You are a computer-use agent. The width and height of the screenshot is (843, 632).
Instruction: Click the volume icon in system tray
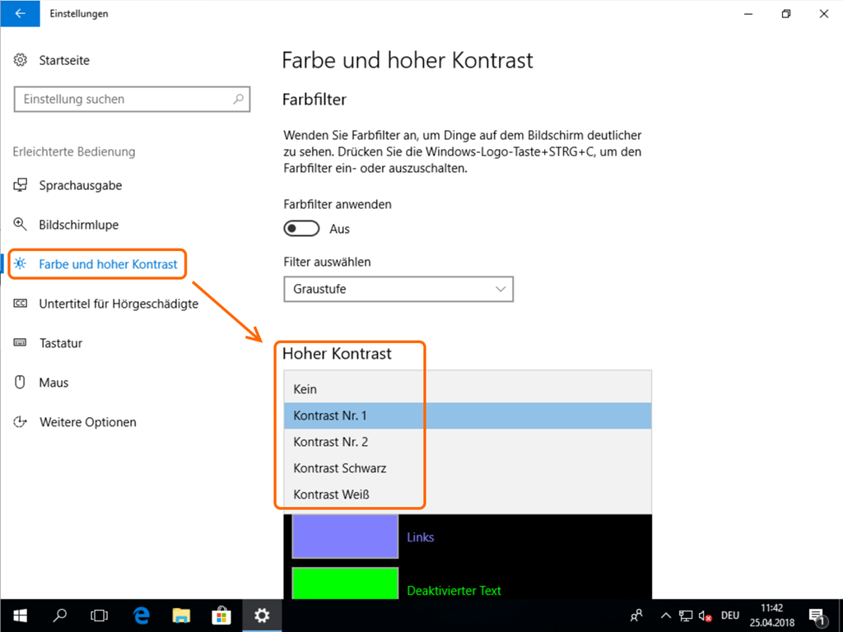tap(706, 615)
